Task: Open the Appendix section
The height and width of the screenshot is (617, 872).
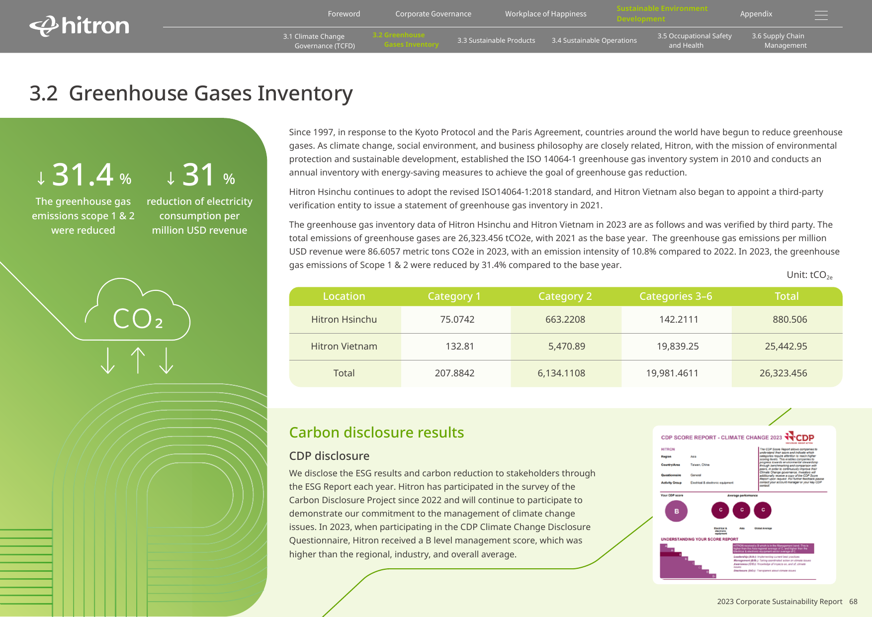Action: click(x=756, y=14)
